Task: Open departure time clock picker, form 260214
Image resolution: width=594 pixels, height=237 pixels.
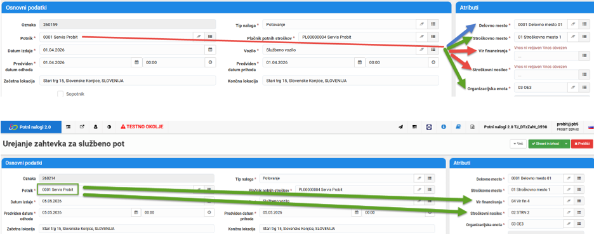Action: tap(209, 212)
